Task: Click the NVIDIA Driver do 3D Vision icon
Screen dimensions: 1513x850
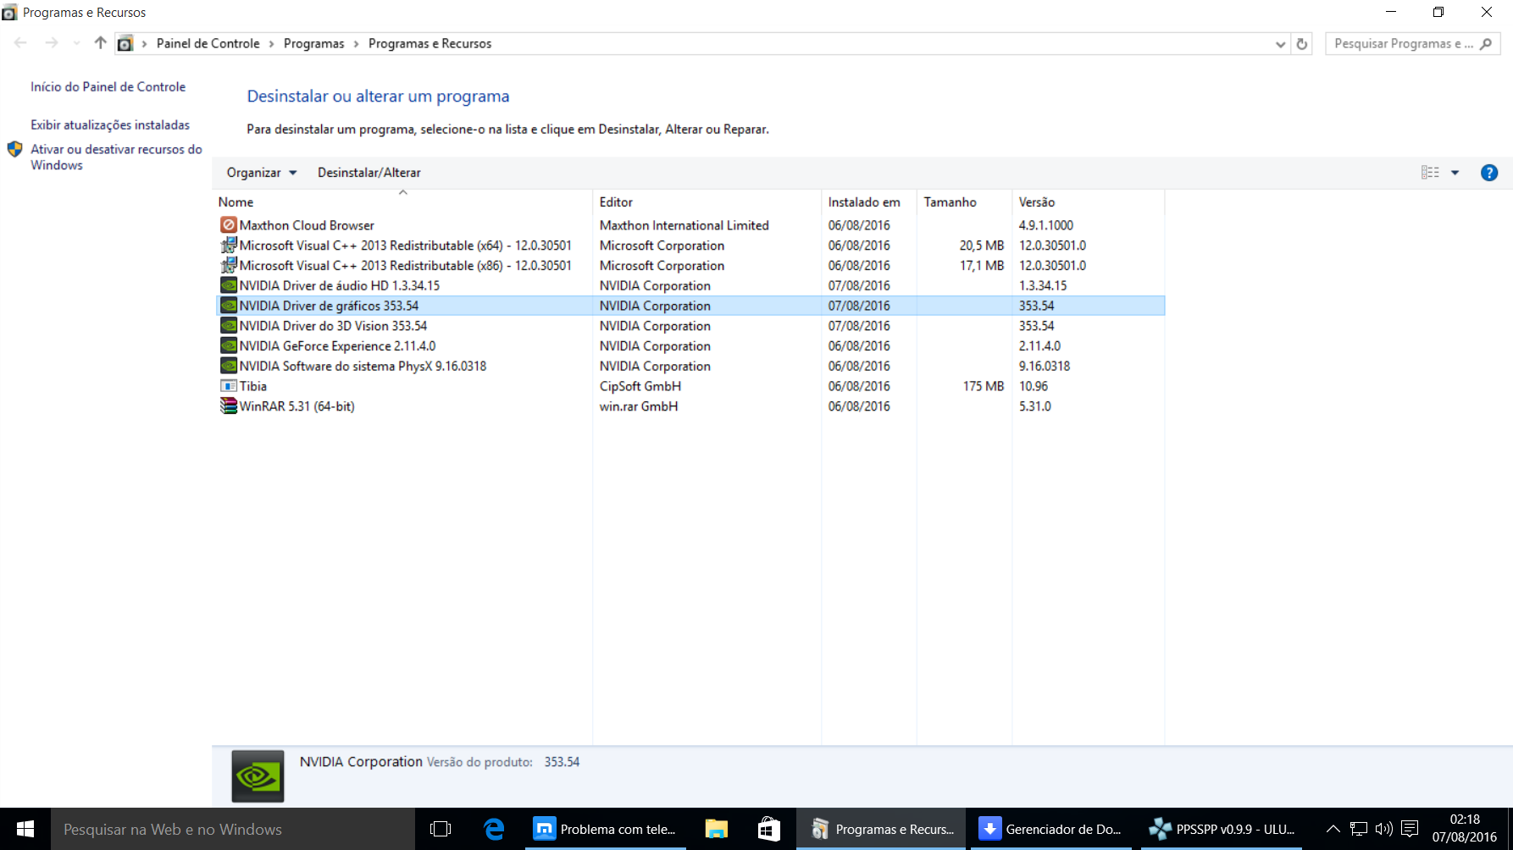Action: pyautogui.click(x=228, y=326)
